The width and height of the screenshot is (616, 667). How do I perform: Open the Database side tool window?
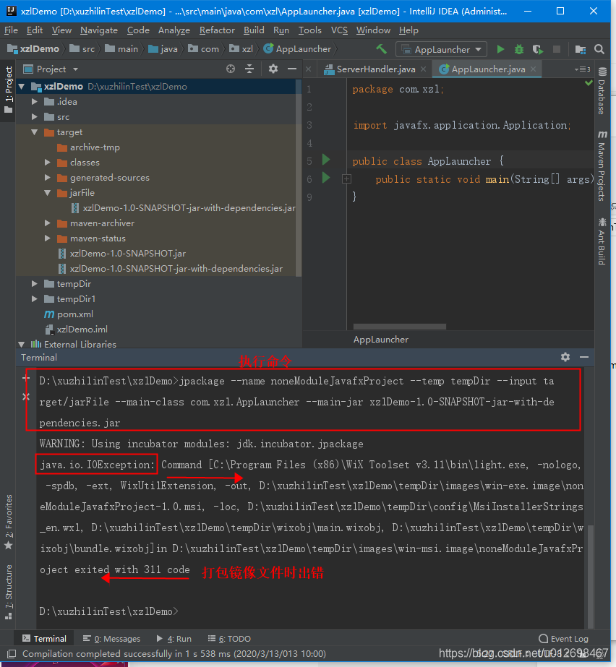click(x=602, y=91)
